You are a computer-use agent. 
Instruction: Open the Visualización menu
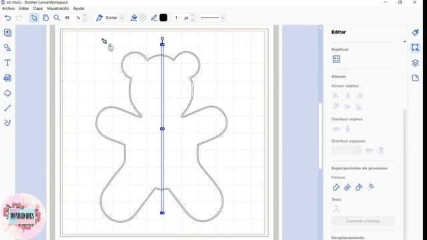click(58, 9)
